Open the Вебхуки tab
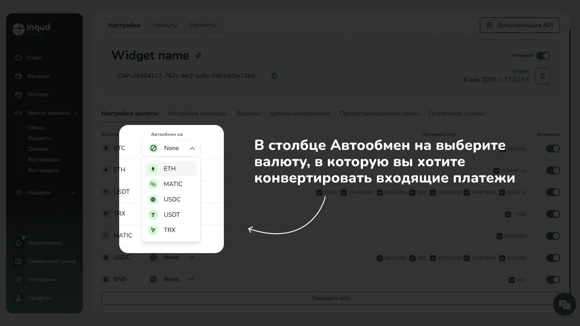Screen dimensions: 580x326 pyautogui.click(x=248, y=114)
